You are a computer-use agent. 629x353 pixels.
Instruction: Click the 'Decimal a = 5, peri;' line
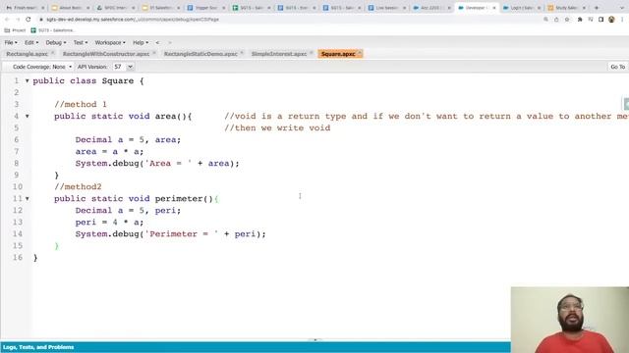pyautogui.click(x=128, y=211)
